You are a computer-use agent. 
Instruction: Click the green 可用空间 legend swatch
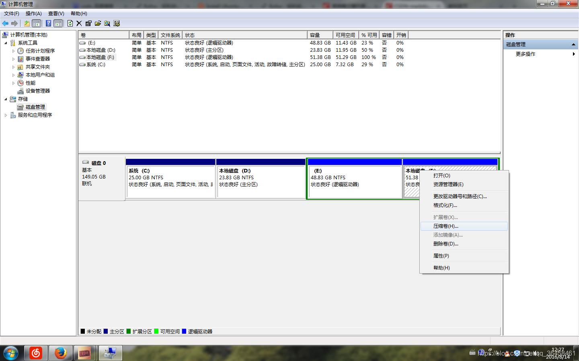pos(156,331)
